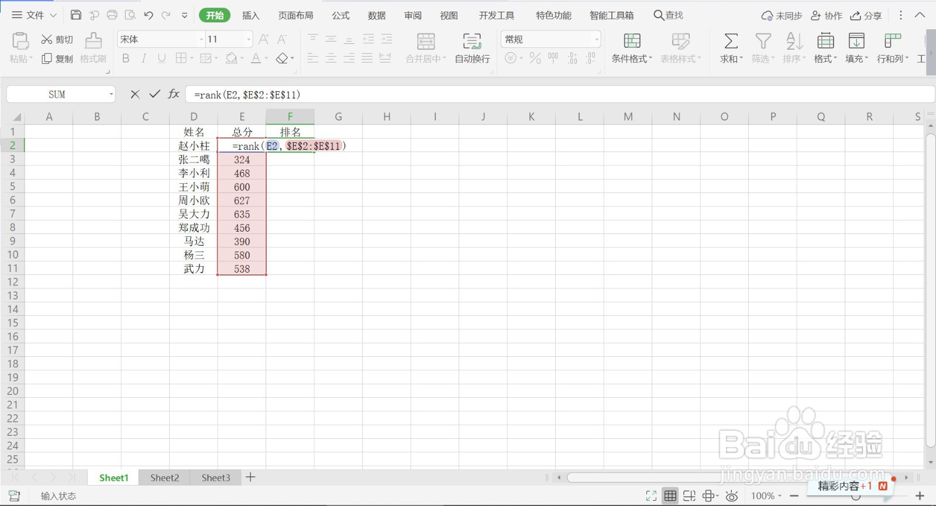Switch to the 页面布局 Page Layout tab
The width and height of the screenshot is (936, 506).
coord(296,15)
